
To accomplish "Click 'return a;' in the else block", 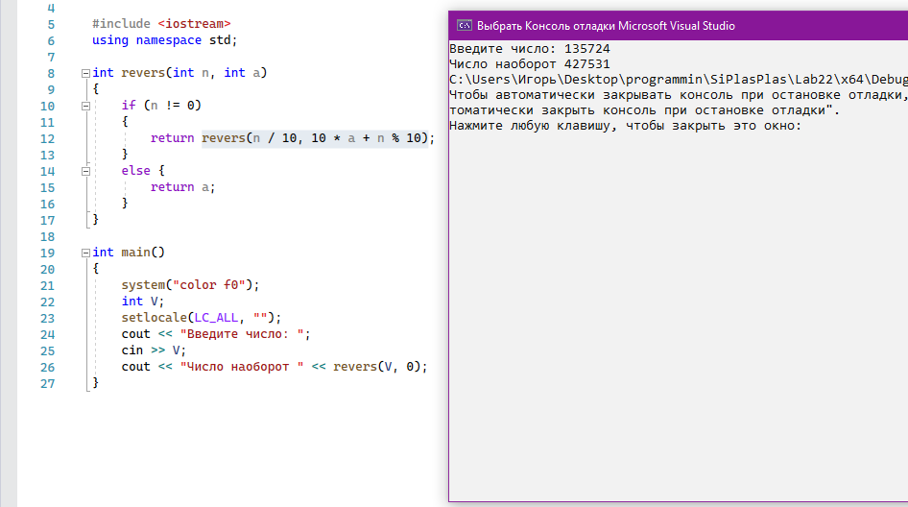I will coord(182,187).
